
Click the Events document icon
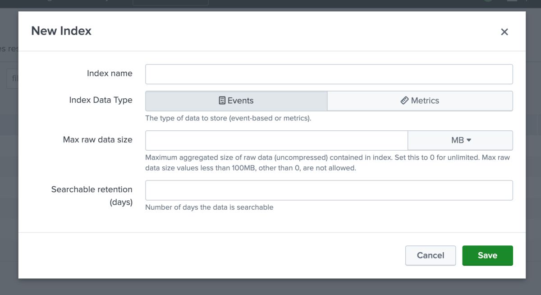222,101
